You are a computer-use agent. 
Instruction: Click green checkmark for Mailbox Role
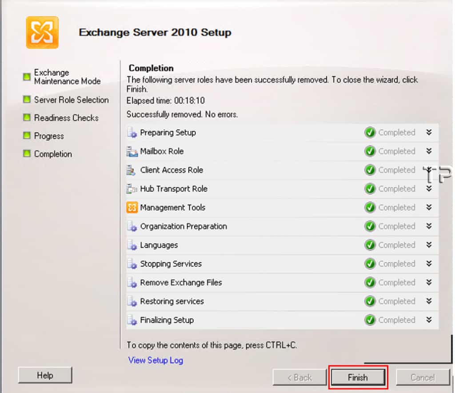click(x=370, y=152)
